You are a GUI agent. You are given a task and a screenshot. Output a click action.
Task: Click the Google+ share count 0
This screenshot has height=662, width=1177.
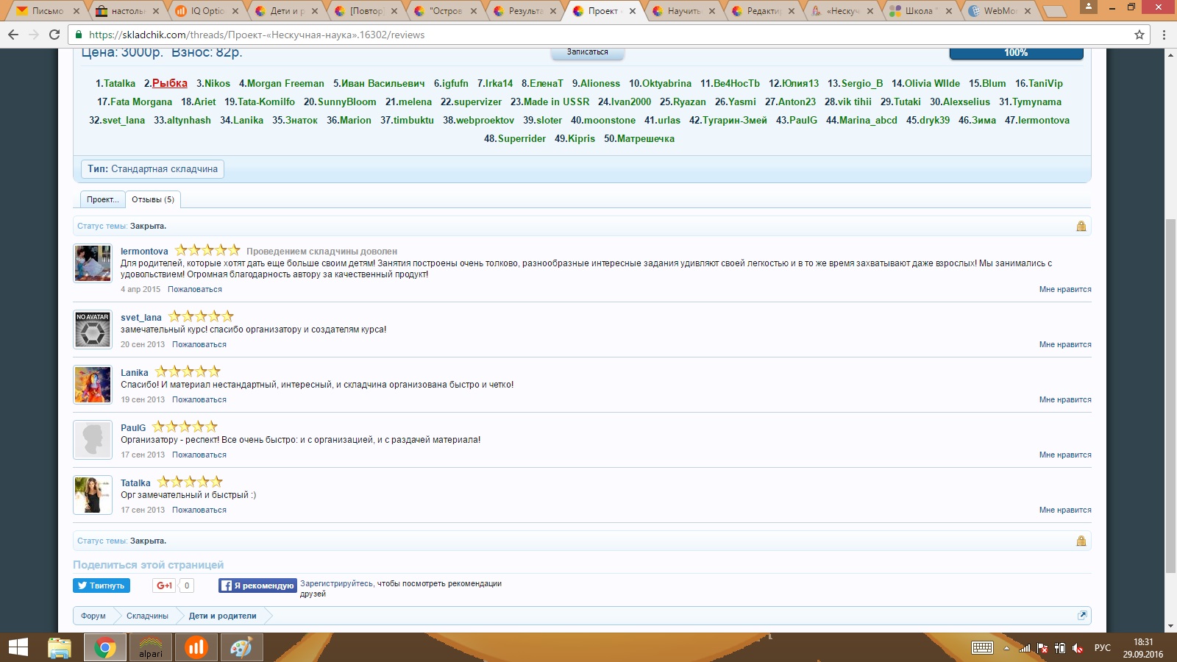[x=187, y=586]
